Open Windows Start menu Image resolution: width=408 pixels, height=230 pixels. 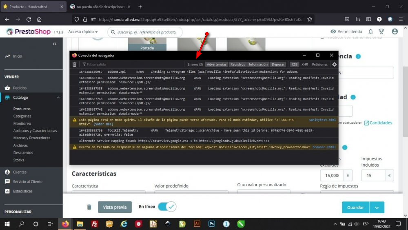(7, 224)
